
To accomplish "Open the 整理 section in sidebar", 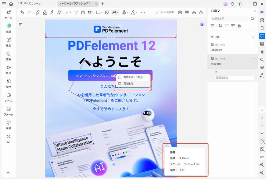I will [x=9, y=84].
